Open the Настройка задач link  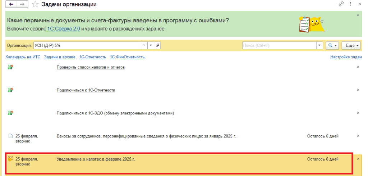tap(346, 57)
